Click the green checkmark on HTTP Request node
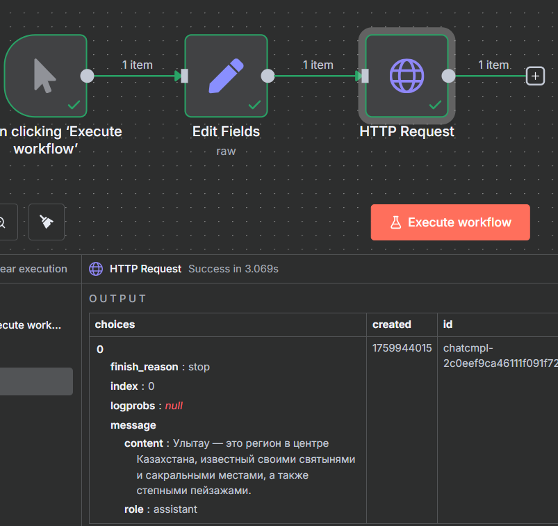Screen dimensions: 558x526 435,105
